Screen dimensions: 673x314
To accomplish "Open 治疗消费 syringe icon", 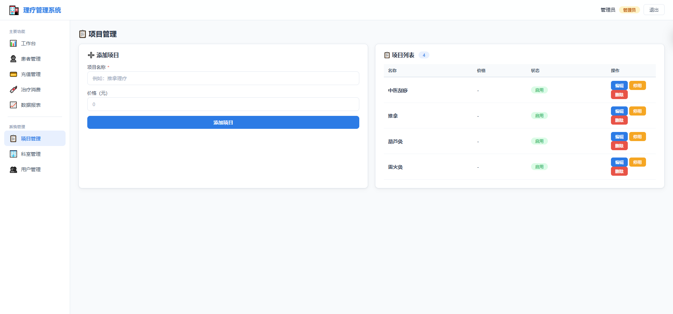I will tap(13, 90).
